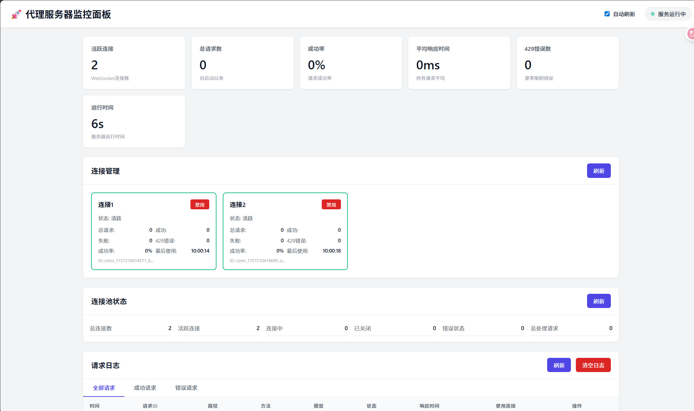This screenshot has width=694, height=411.
Task: Open the 错误请求 tab
Action: (x=186, y=388)
